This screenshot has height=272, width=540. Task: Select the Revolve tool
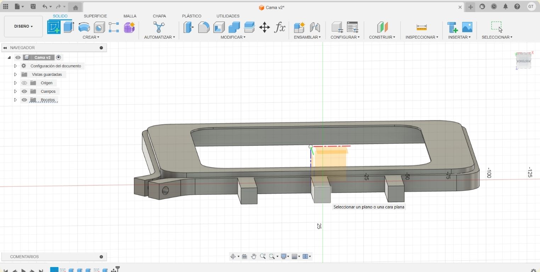click(84, 27)
